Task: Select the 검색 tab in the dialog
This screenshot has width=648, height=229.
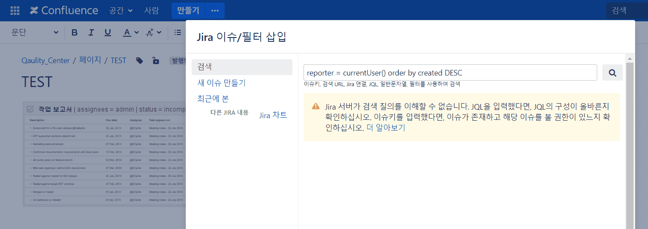Action: (242, 67)
